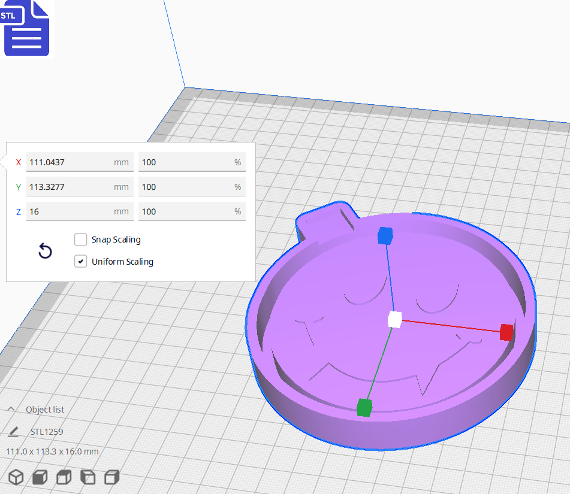Reset scaling with the undo arrow icon
Viewport: 570px width, 494px height.
[x=45, y=251]
